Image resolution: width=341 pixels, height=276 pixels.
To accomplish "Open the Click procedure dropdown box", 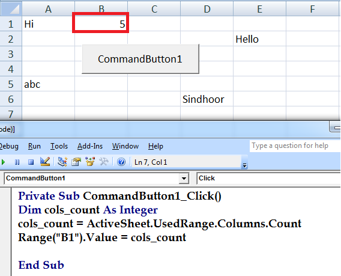I will (268, 179).
